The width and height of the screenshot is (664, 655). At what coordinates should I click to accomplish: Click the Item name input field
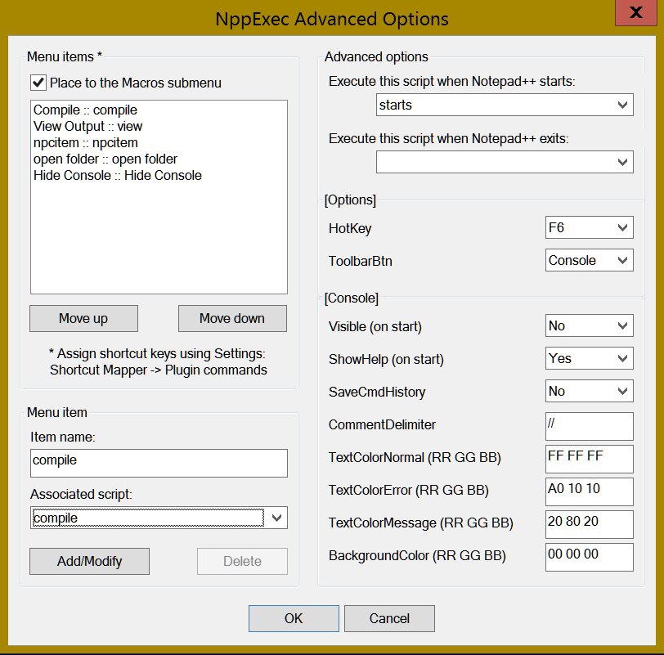(x=159, y=463)
